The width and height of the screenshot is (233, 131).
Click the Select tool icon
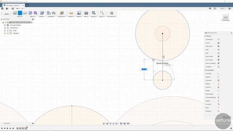[102, 13]
